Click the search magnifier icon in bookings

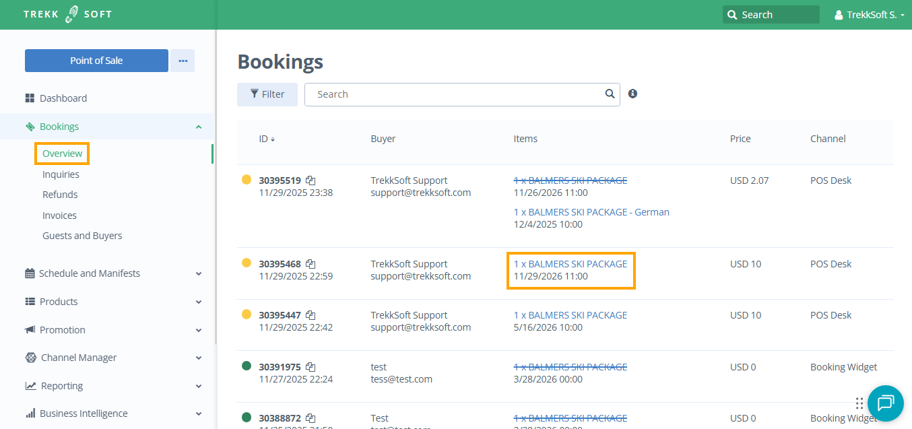(x=610, y=94)
